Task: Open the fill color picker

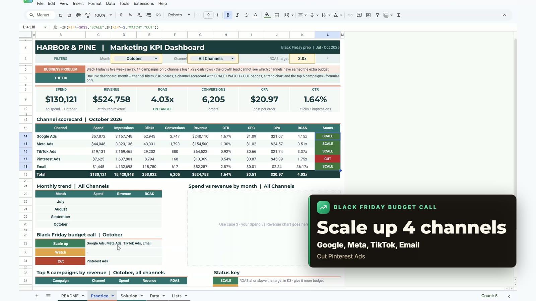Action: click(x=267, y=15)
